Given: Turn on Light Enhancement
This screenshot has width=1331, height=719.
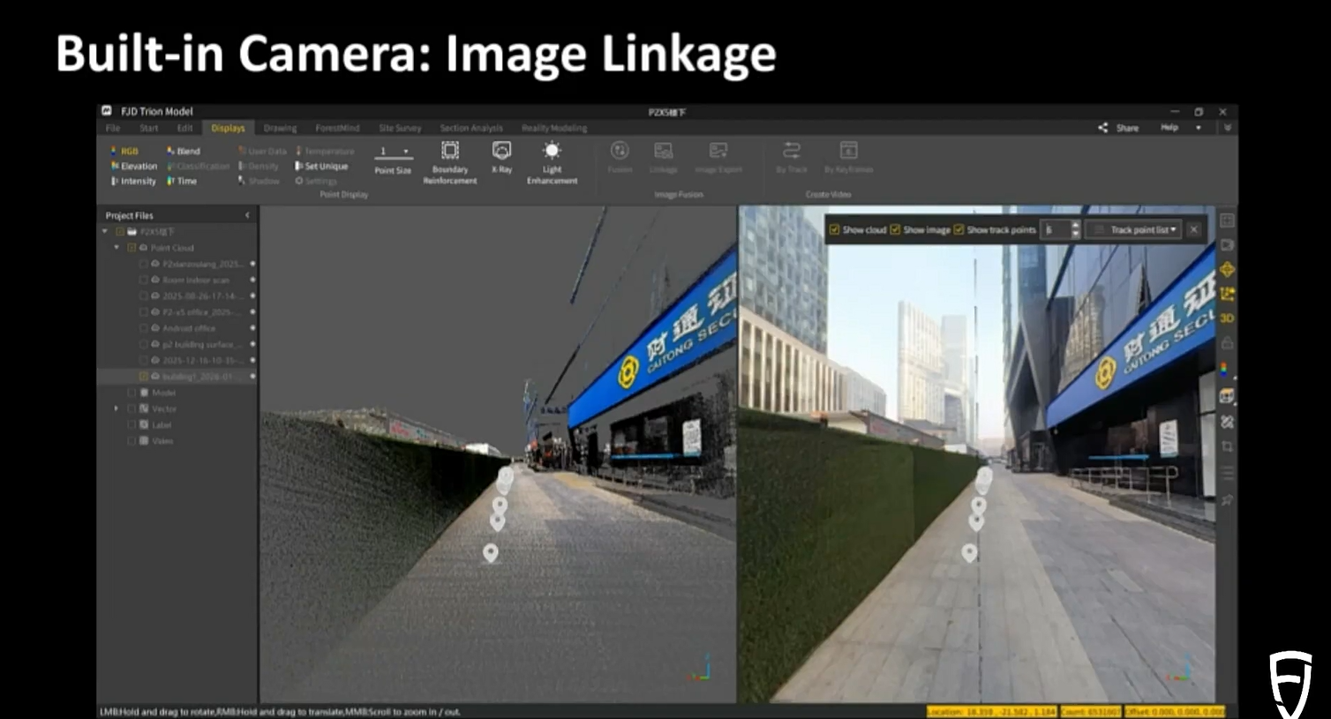Looking at the screenshot, I should [x=552, y=162].
